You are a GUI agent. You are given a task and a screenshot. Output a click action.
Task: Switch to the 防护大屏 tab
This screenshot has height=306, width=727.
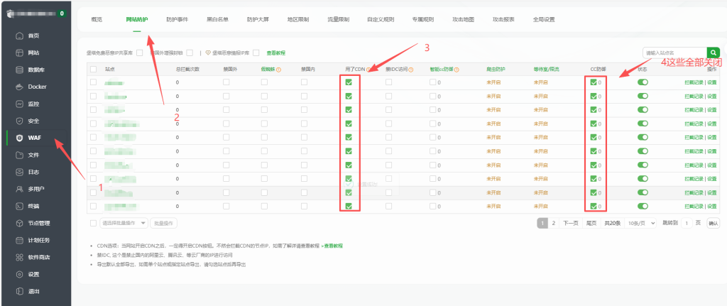coord(258,19)
